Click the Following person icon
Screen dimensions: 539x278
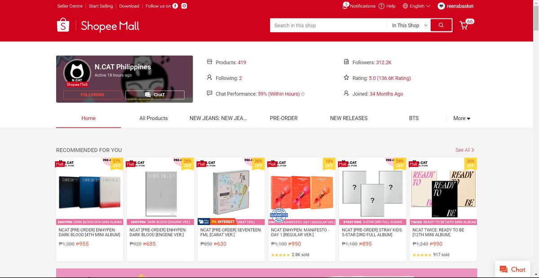tap(209, 78)
